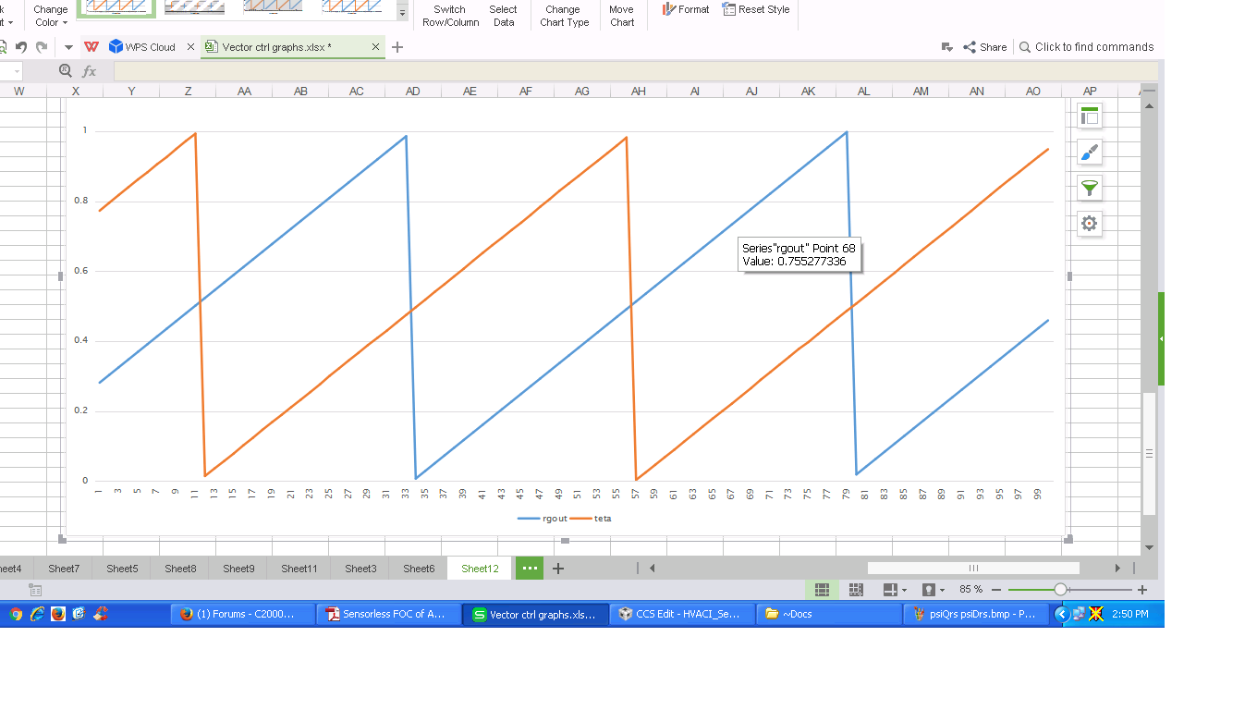Click the zoom slider handle
This screenshot has width=1257, height=710.
[1060, 590]
